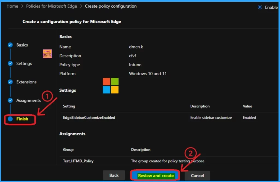Click the Extensions step checkmark icon
Screen dimensions: 280x182
pos(10,82)
